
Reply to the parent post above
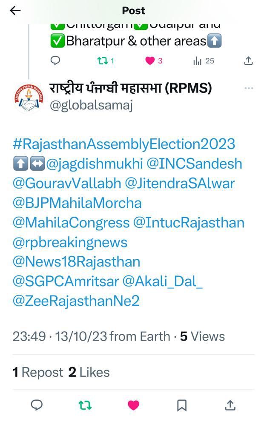point(55,61)
